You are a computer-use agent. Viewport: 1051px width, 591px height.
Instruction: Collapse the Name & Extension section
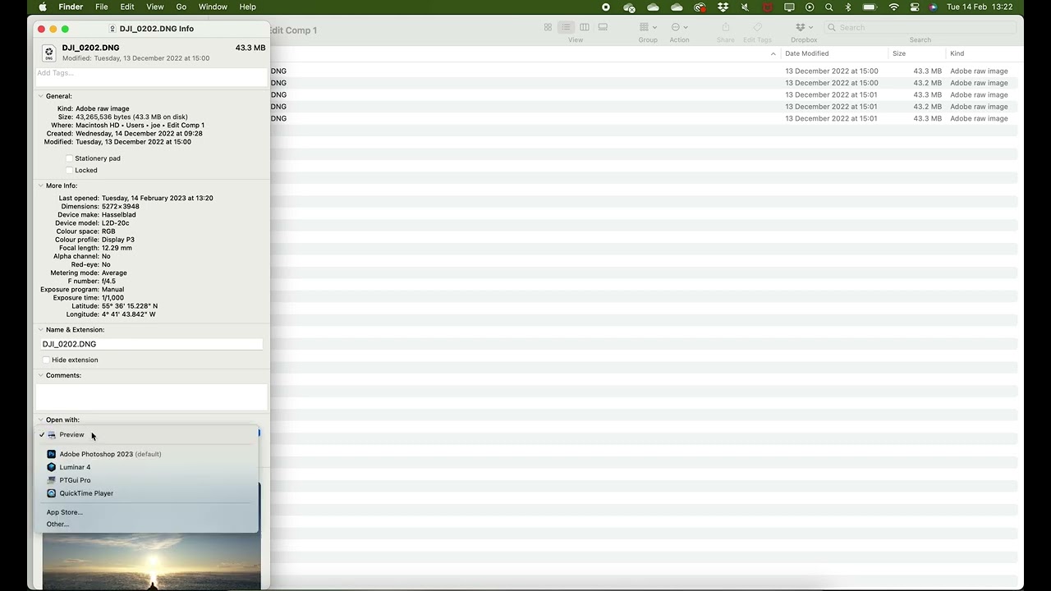[x=40, y=330]
